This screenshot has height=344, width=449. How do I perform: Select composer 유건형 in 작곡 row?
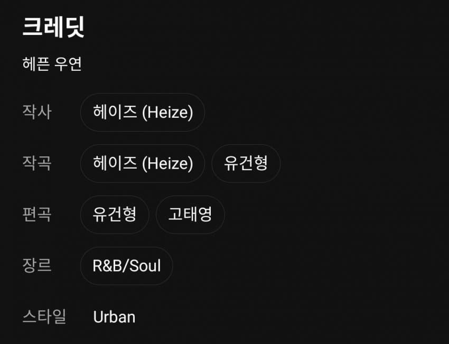pos(246,163)
